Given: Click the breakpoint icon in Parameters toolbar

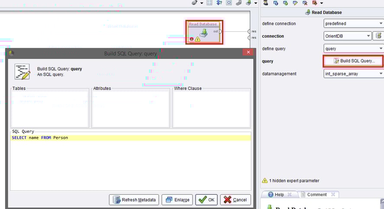Looking at the screenshot, I should point(315,3).
